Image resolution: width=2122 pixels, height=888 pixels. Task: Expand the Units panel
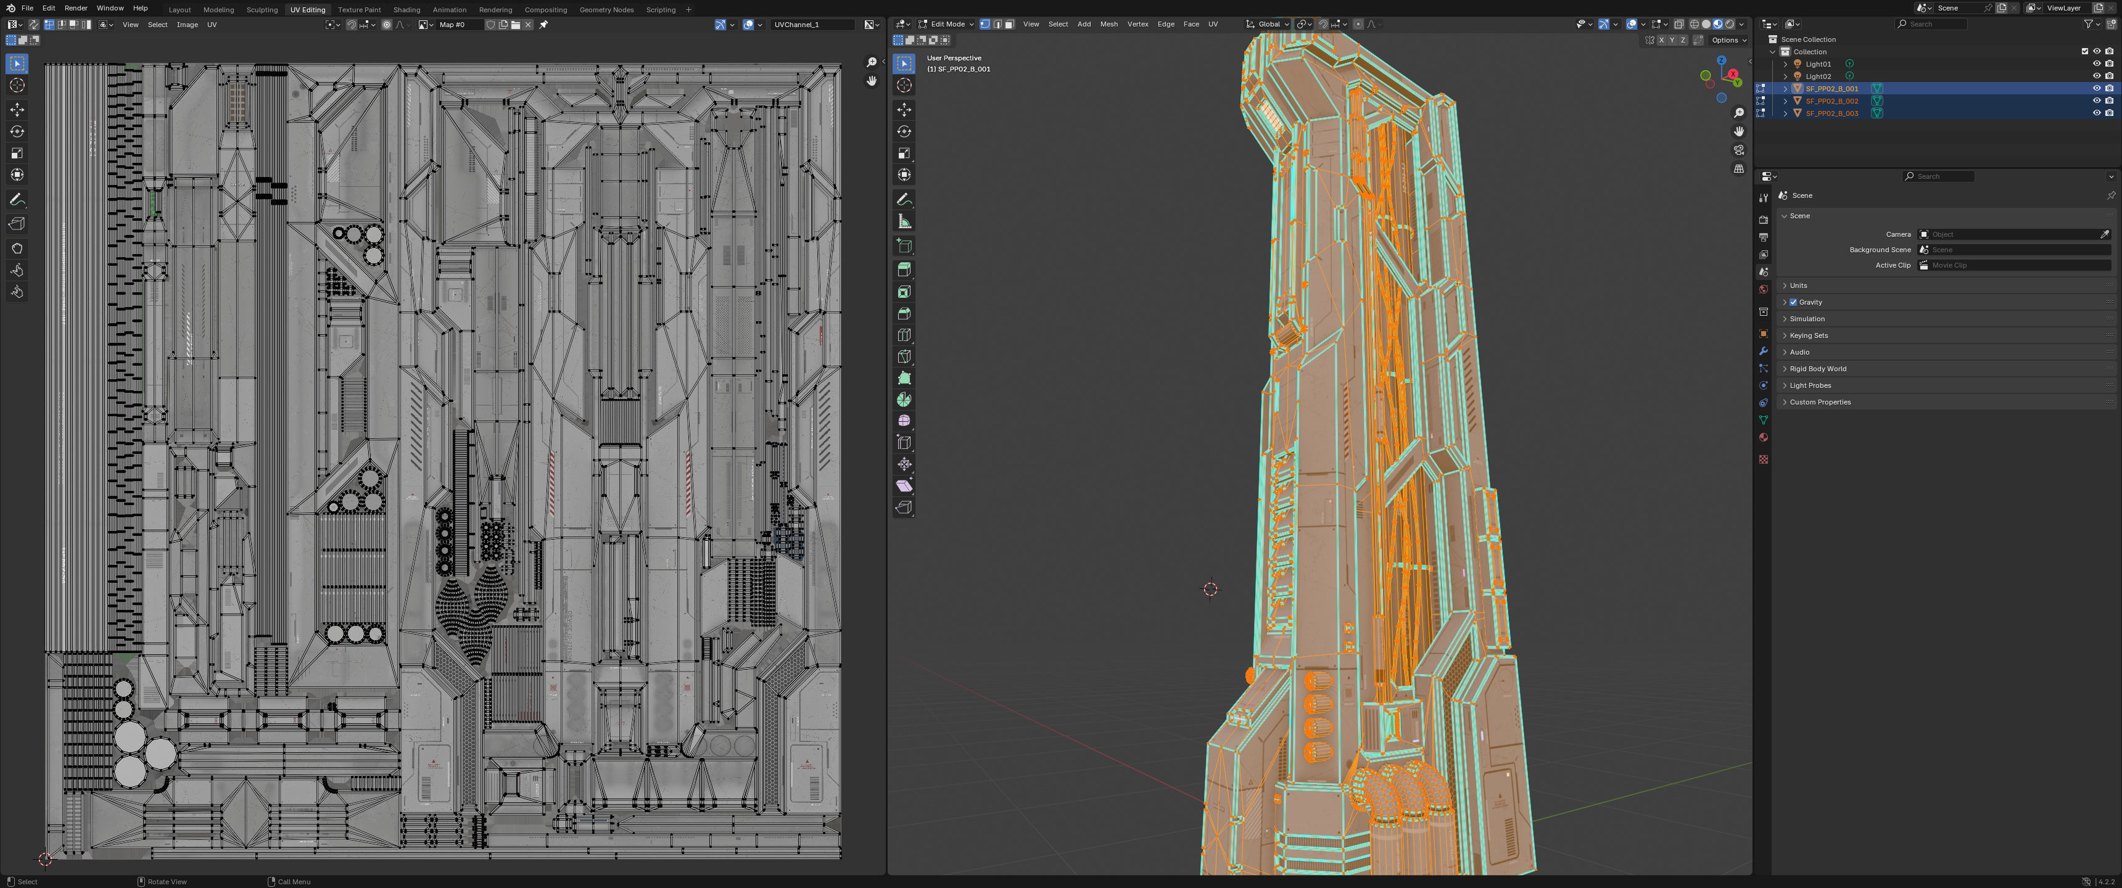tap(1798, 285)
